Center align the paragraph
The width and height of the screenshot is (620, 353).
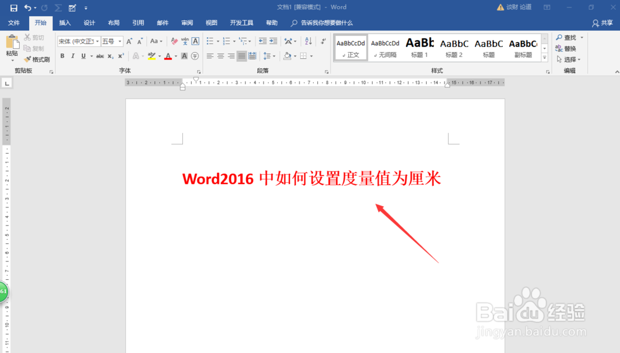[x=221, y=56]
